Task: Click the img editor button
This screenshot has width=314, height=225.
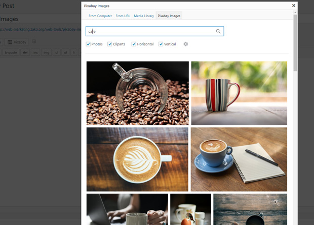Action: click(x=46, y=52)
